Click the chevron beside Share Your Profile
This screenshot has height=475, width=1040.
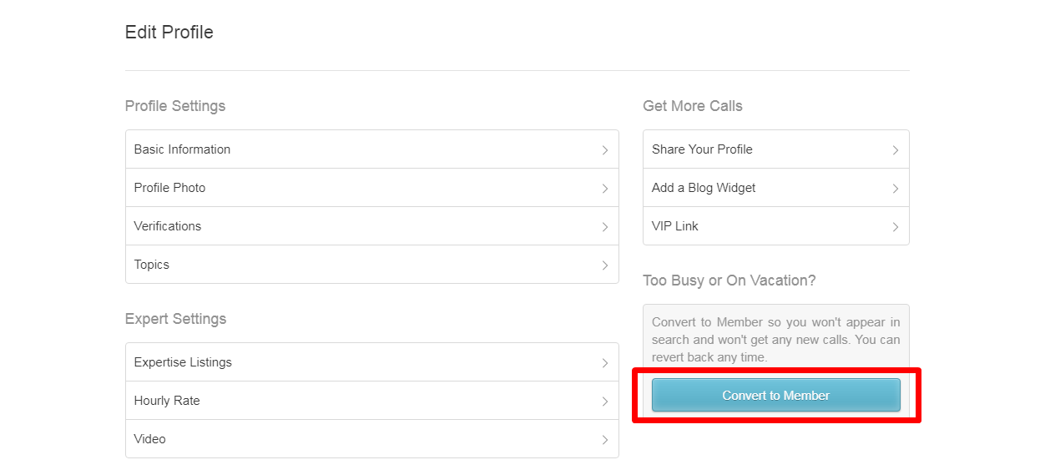[896, 150]
